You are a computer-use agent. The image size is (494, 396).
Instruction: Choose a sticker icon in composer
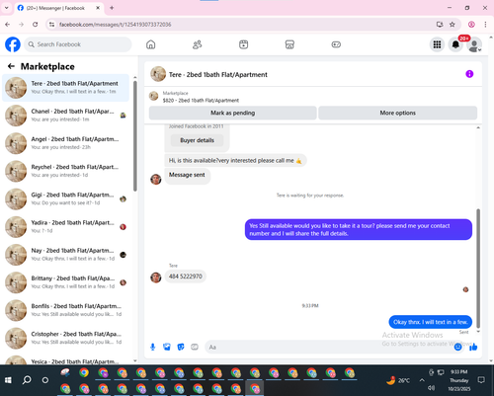click(x=181, y=347)
